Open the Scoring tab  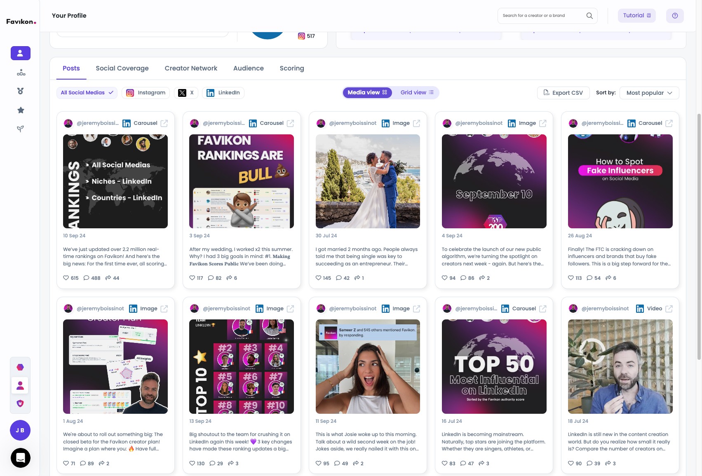(292, 68)
